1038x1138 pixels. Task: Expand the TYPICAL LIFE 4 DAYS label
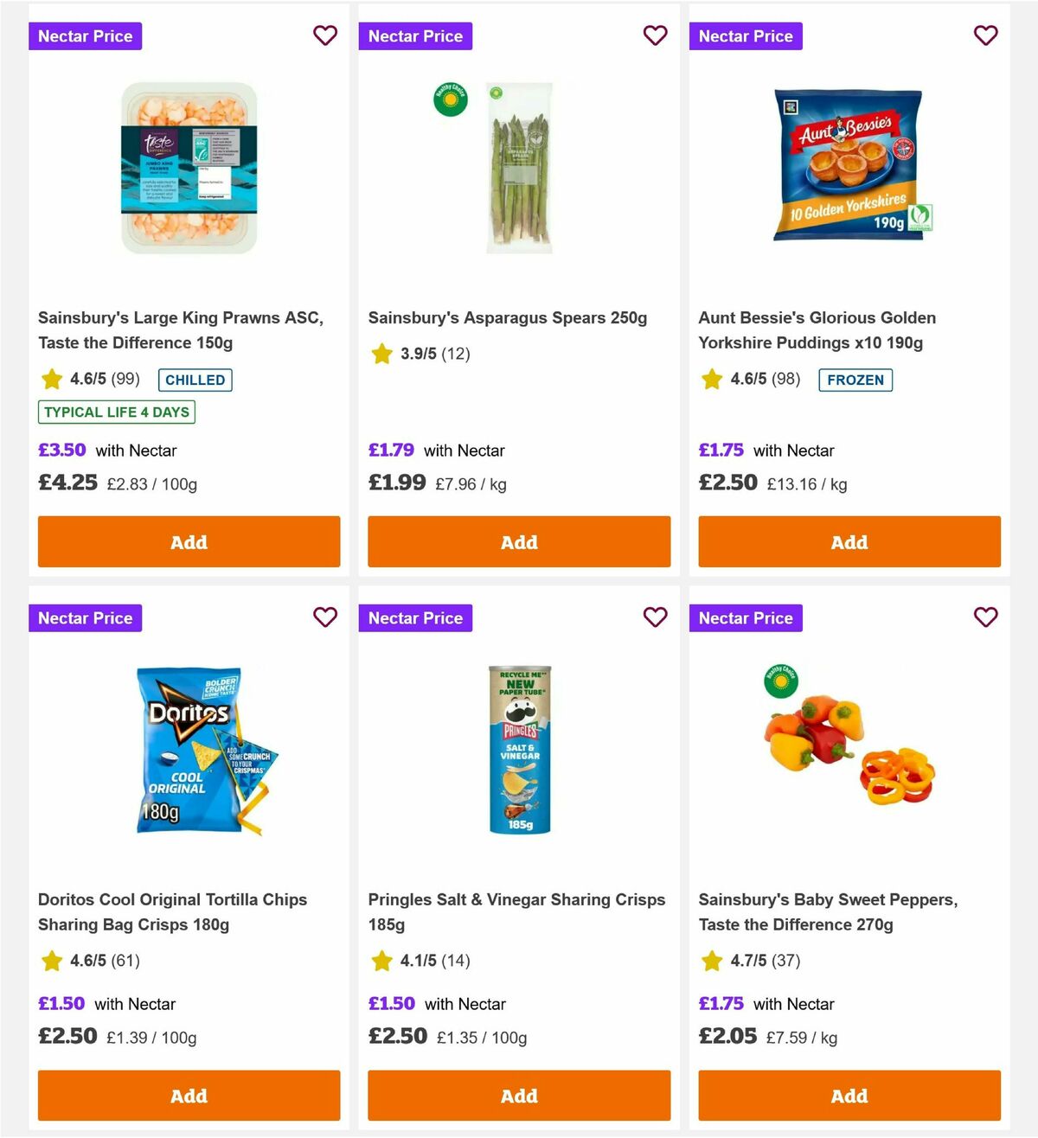tap(118, 412)
